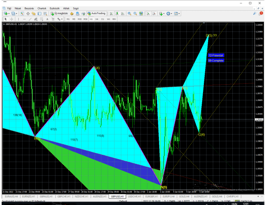Image resolution: width=266 pixels, height=205 pixels.
Task: Switch to the GBPCHF,H1 chart tab
Action: [64, 196]
